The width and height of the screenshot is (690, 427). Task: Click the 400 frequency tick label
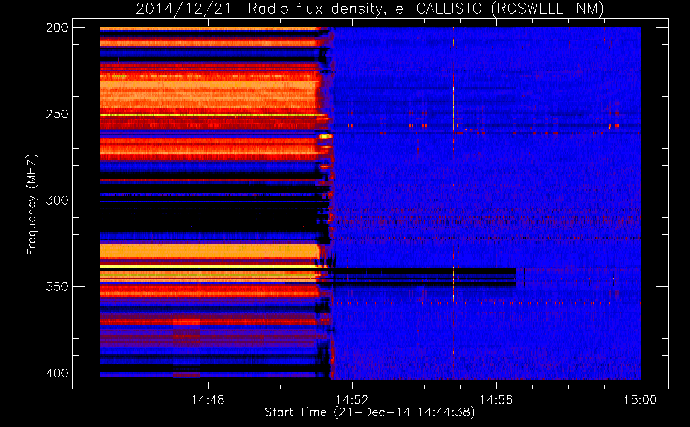coord(57,373)
